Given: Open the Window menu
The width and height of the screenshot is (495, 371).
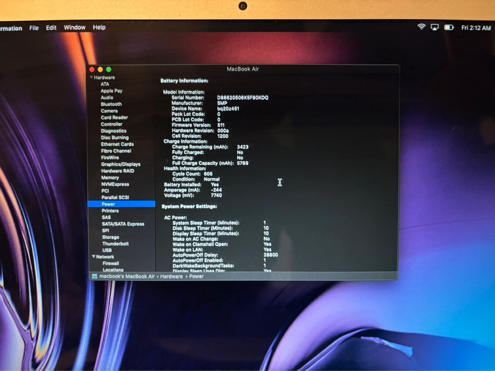Looking at the screenshot, I should coord(75,27).
